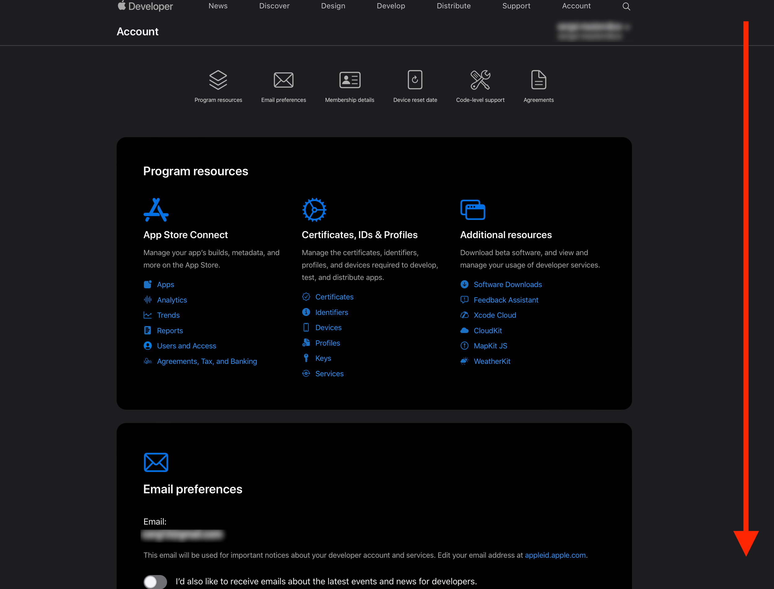The image size is (774, 589).
Task: Go to Agreements, Tax, and Banking
Action: point(207,361)
